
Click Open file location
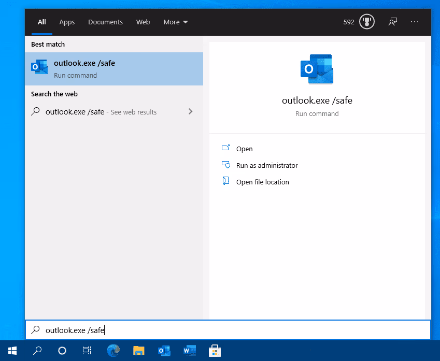(261, 182)
